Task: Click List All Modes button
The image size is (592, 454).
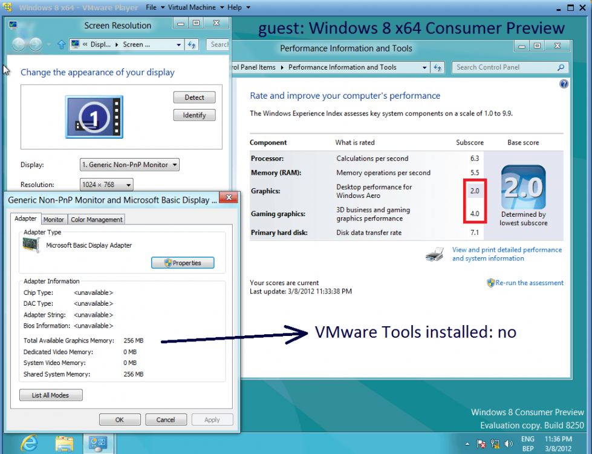Action: 51,395
